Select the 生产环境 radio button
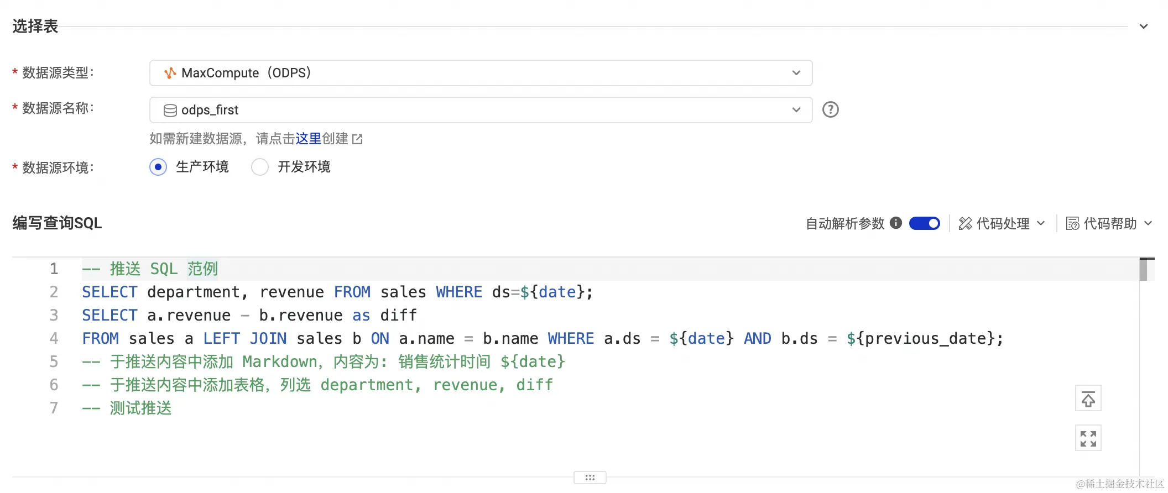1168x493 pixels. click(158, 167)
